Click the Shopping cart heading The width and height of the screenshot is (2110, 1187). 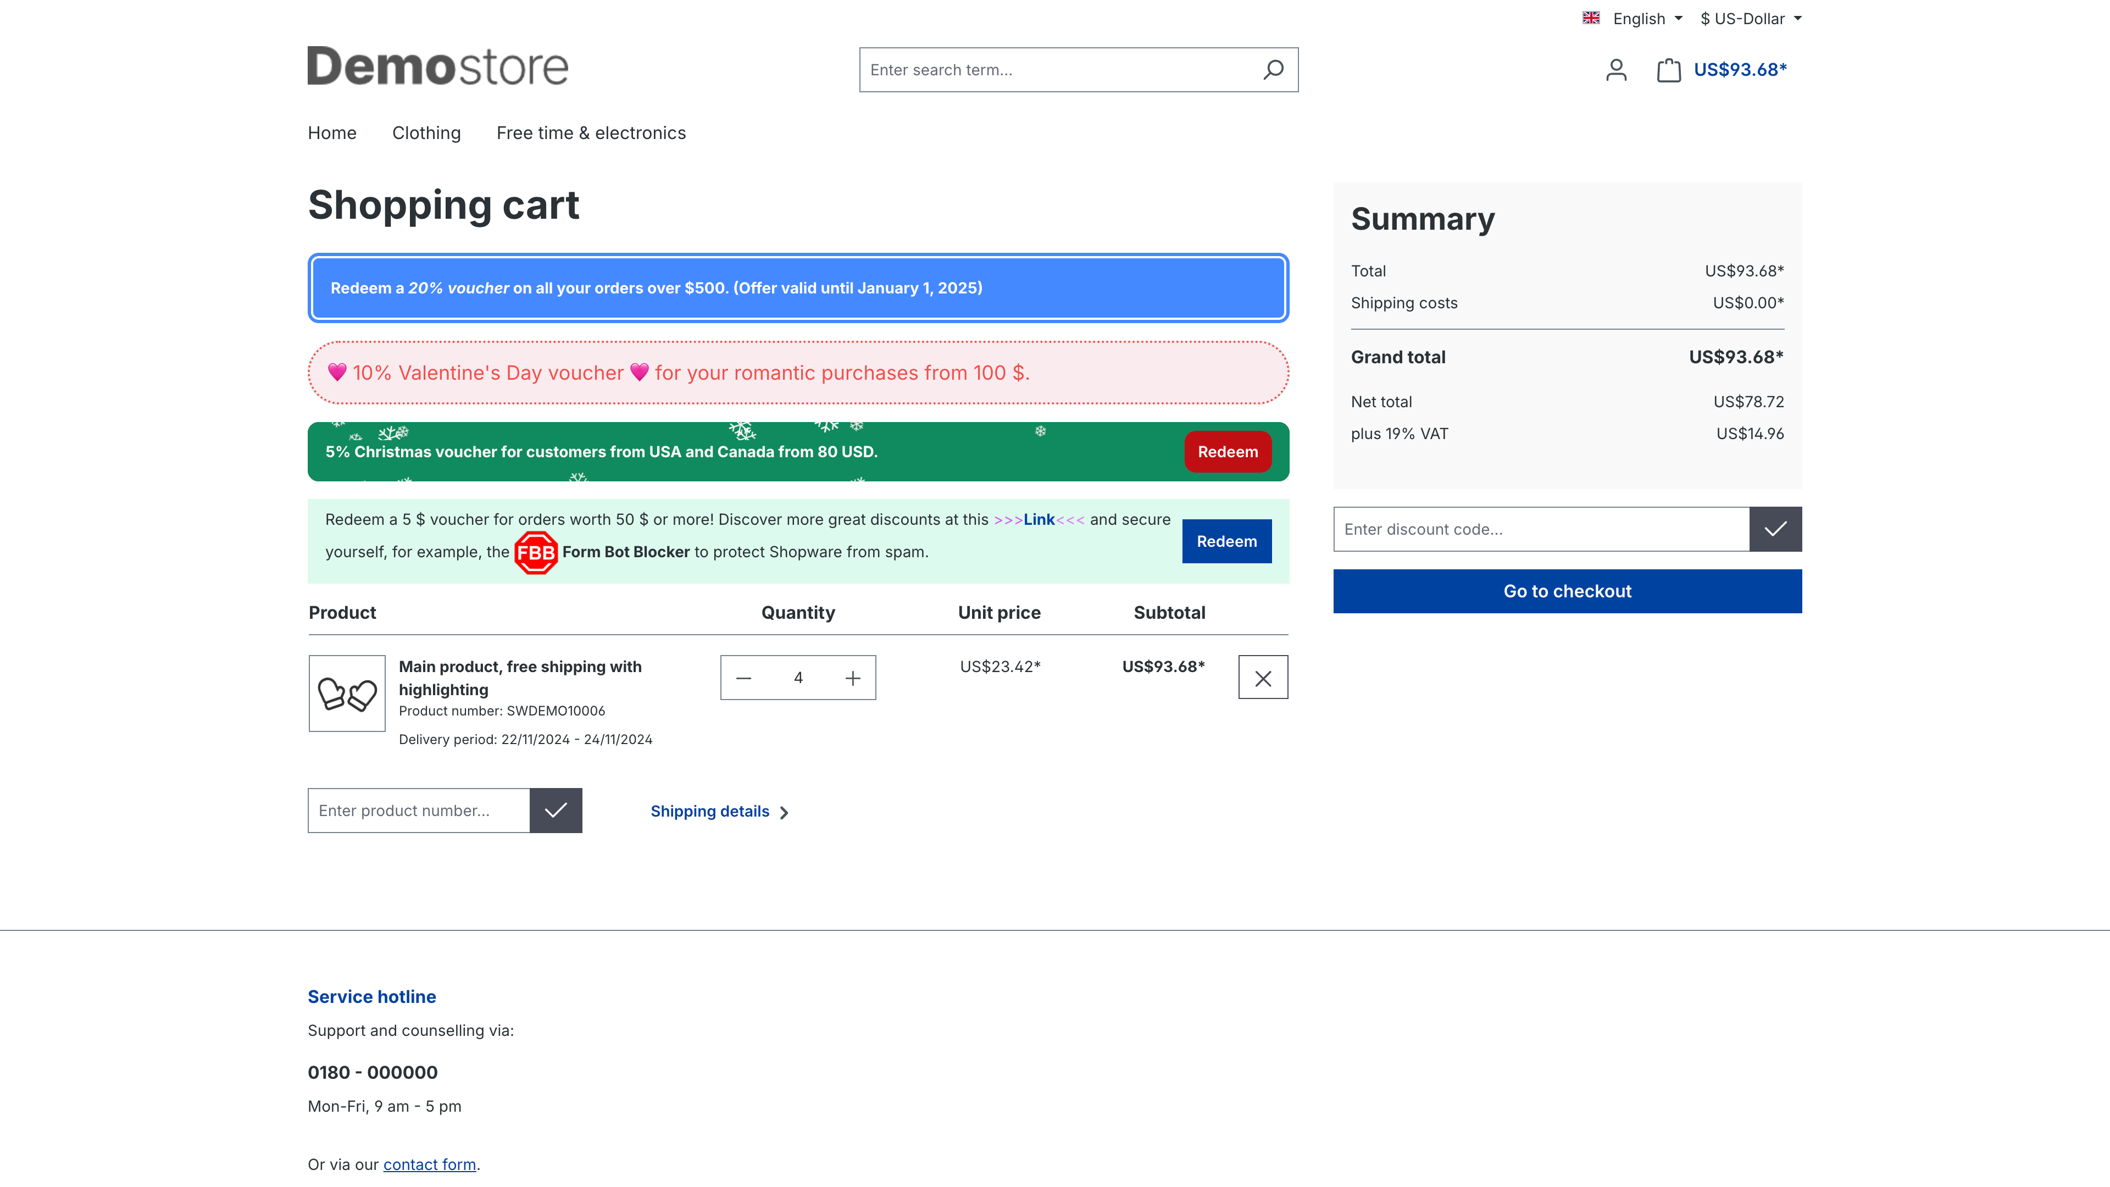point(443,205)
